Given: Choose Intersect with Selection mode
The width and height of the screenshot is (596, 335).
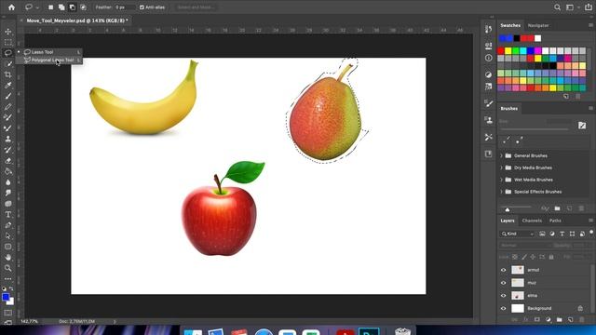Looking at the screenshot, I should 83,7.
